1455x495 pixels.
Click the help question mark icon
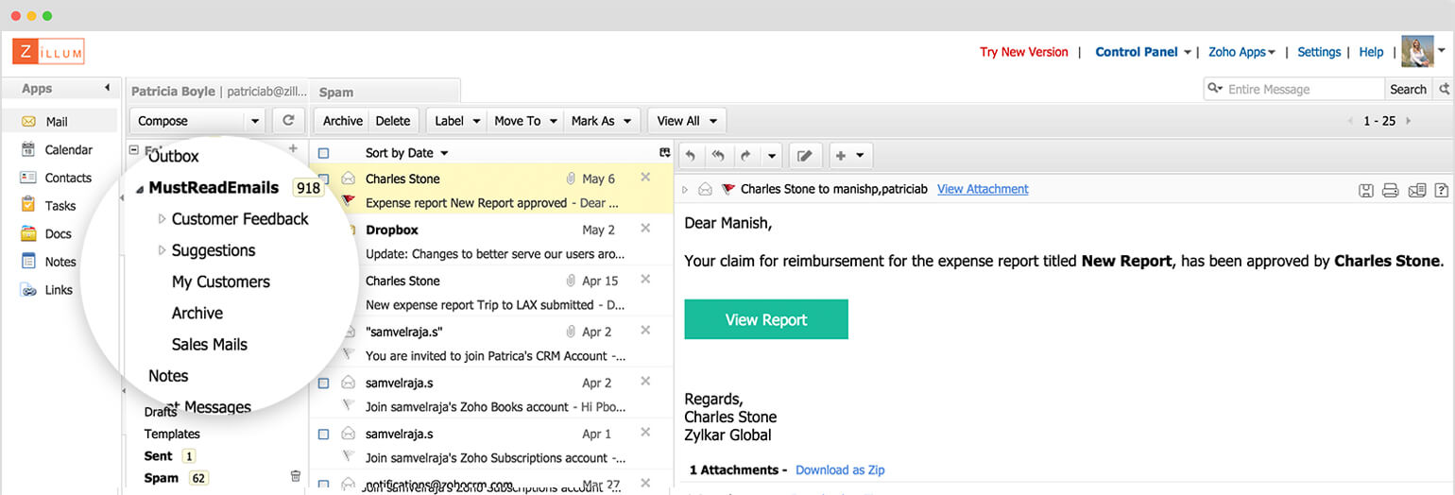coord(1441,190)
